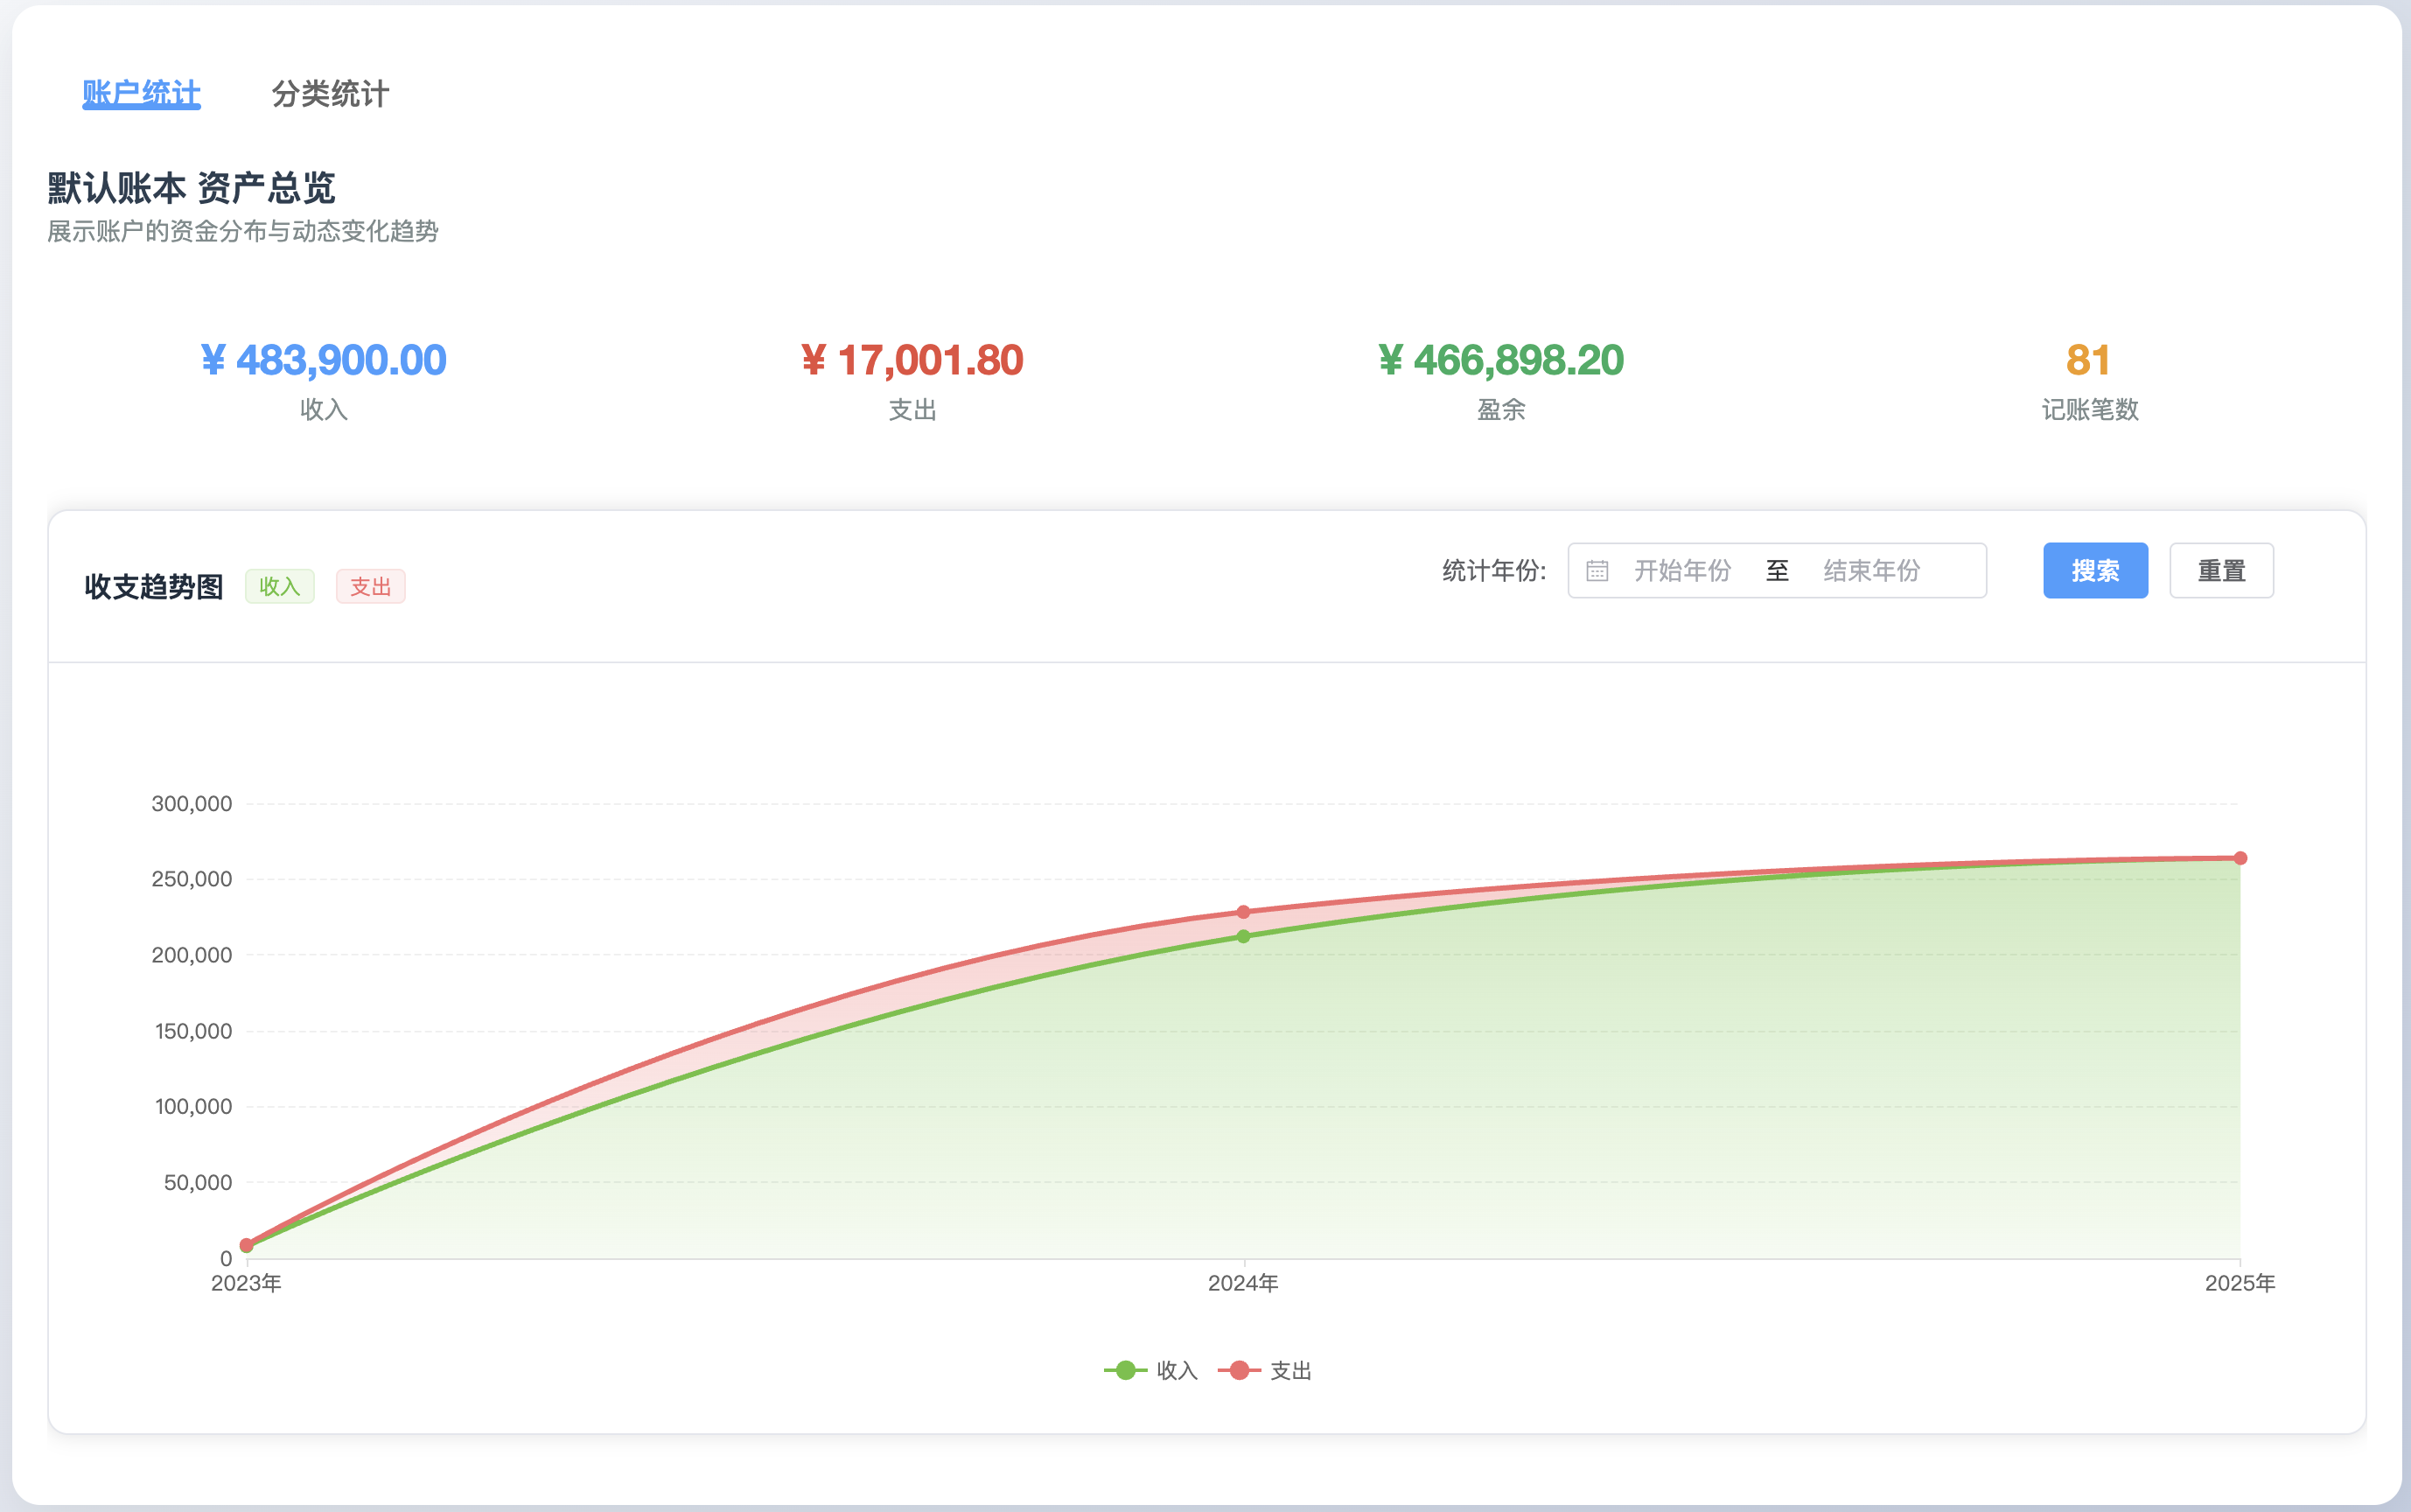Viewport: 2411px width, 1512px height.
Task: Click the ¥ 483,900.00 income total
Action: click(323, 361)
